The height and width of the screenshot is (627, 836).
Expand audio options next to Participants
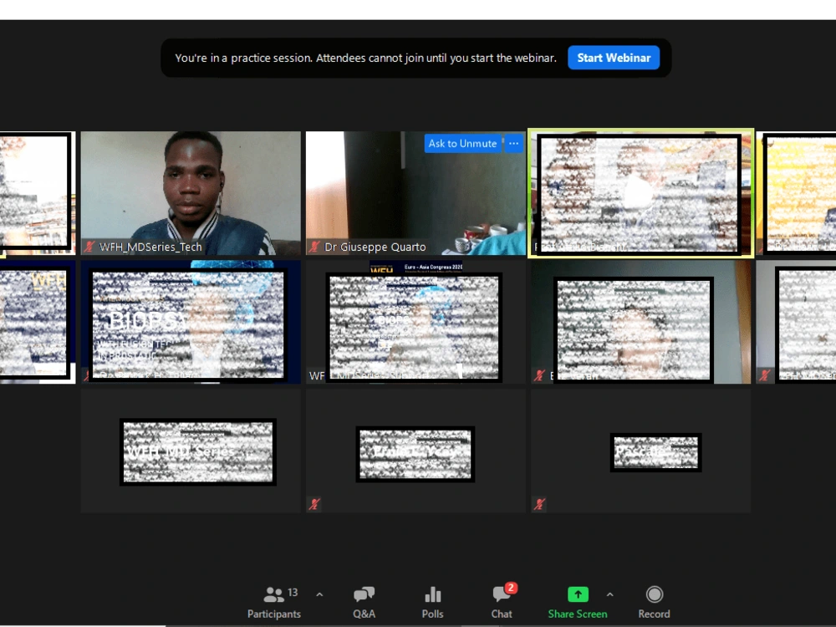tap(319, 594)
